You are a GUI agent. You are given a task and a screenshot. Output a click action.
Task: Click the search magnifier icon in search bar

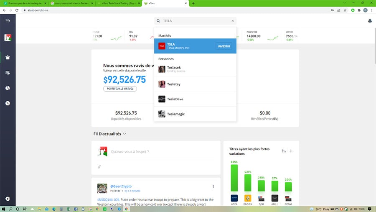point(158,21)
